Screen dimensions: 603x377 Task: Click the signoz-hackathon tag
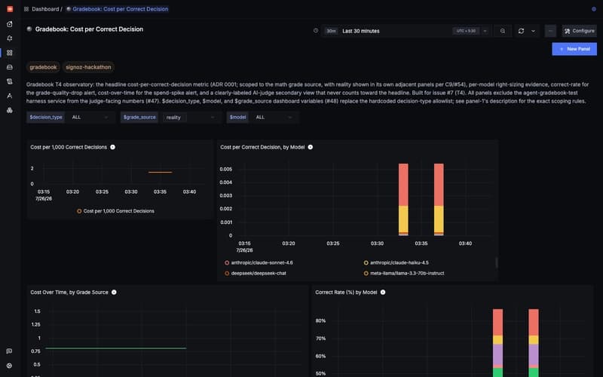[x=88, y=67]
